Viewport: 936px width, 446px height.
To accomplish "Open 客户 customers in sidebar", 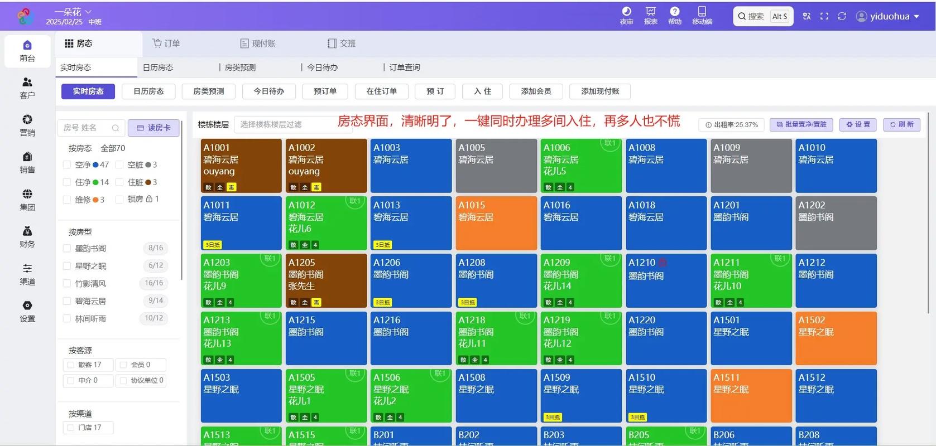I will click(x=27, y=88).
